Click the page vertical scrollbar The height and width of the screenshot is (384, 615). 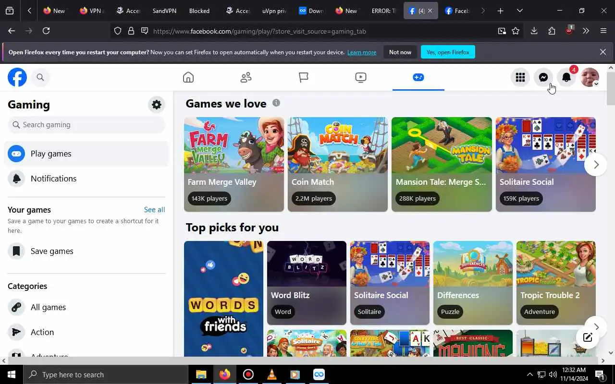611,88
